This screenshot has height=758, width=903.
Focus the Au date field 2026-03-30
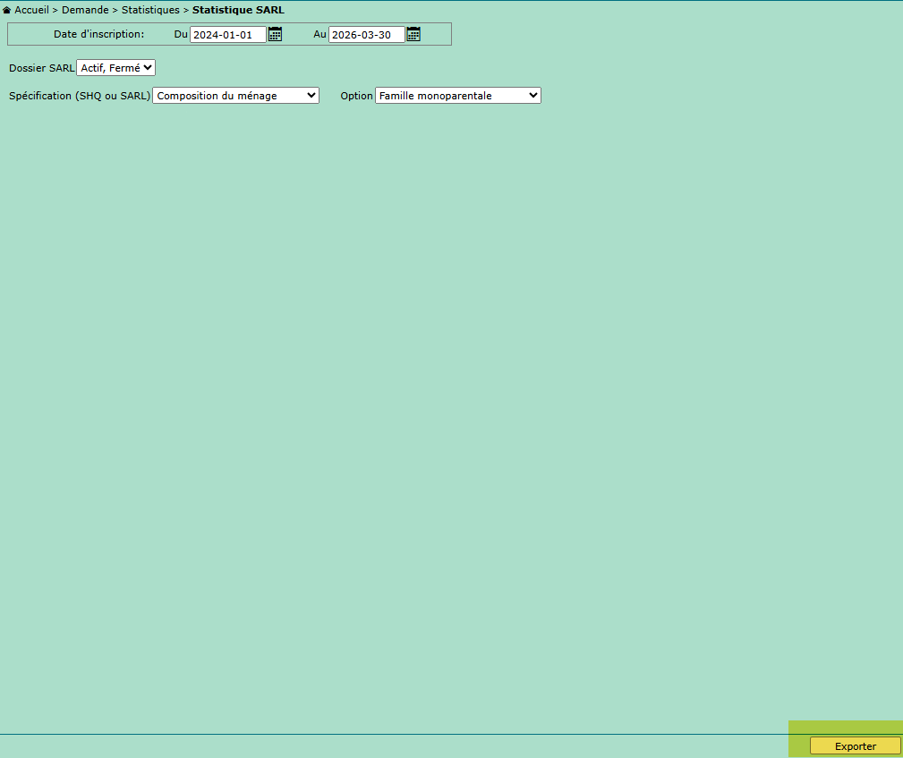pyautogui.click(x=366, y=35)
